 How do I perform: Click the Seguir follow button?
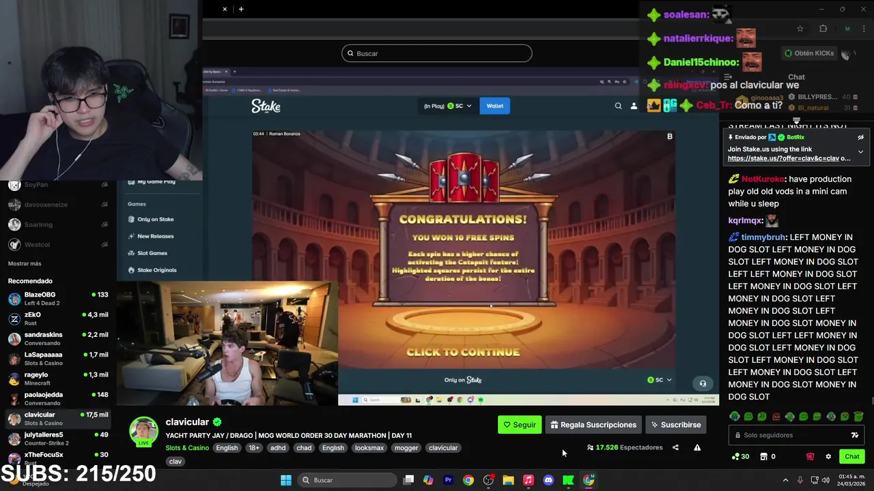520,425
